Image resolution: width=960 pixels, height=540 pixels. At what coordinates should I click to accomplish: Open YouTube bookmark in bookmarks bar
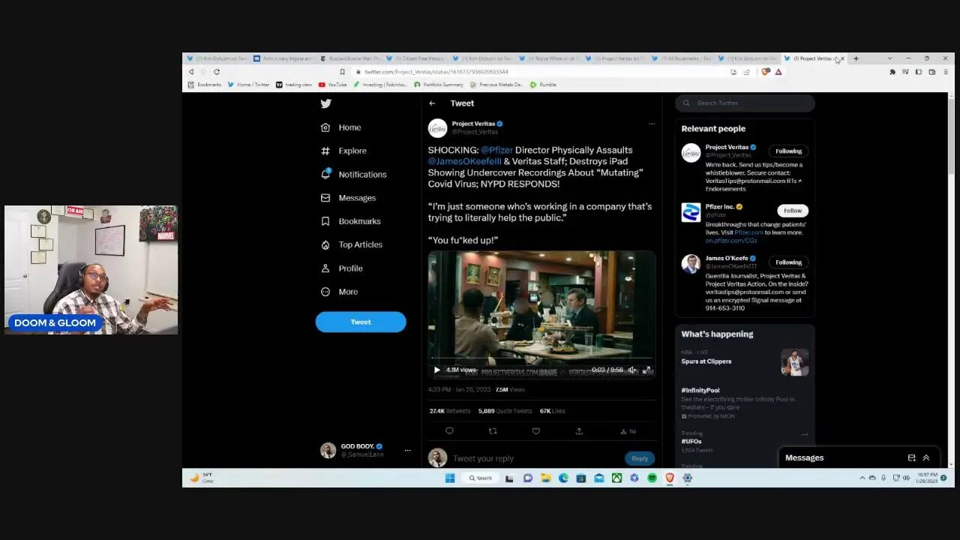(x=333, y=85)
